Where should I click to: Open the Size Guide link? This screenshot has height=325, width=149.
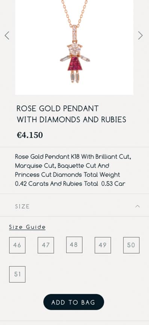pyautogui.click(x=27, y=227)
